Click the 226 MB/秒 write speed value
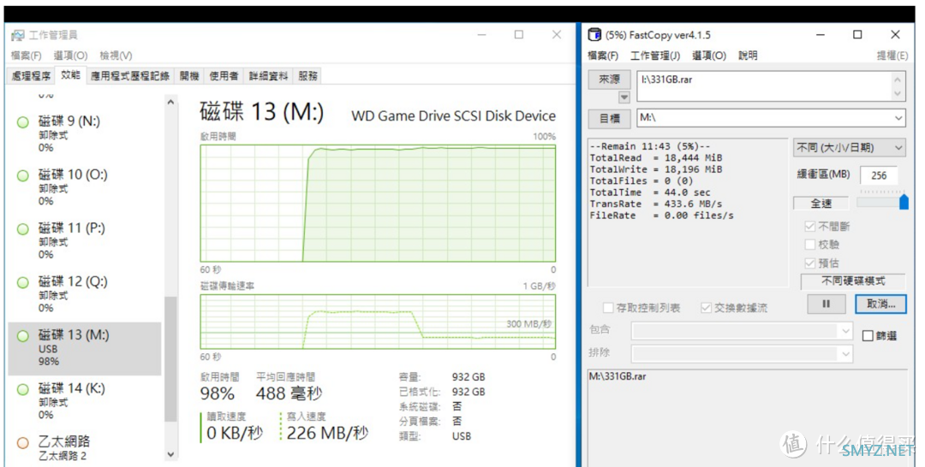Screen dimensions: 925x467 click(327, 434)
